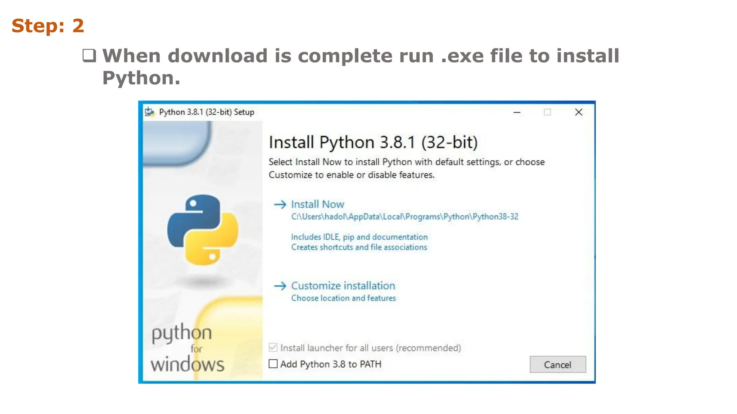Image resolution: width=737 pixels, height=414 pixels.
Task: Click the Python logo in the side panel
Action: [x=203, y=230]
